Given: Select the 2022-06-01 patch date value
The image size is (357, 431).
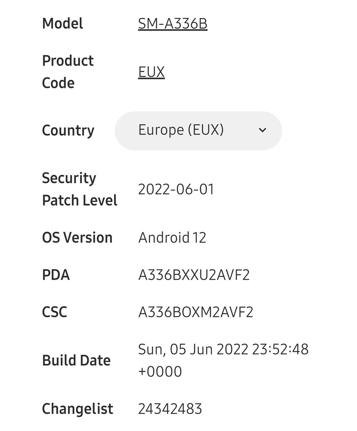Looking at the screenshot, I should pos(176,189).
